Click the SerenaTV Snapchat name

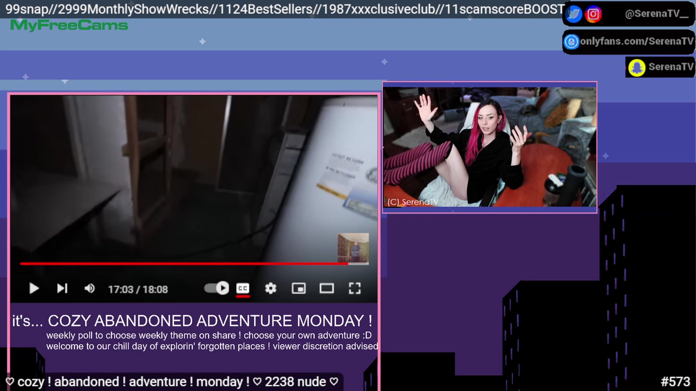click(x=671, y=67)
